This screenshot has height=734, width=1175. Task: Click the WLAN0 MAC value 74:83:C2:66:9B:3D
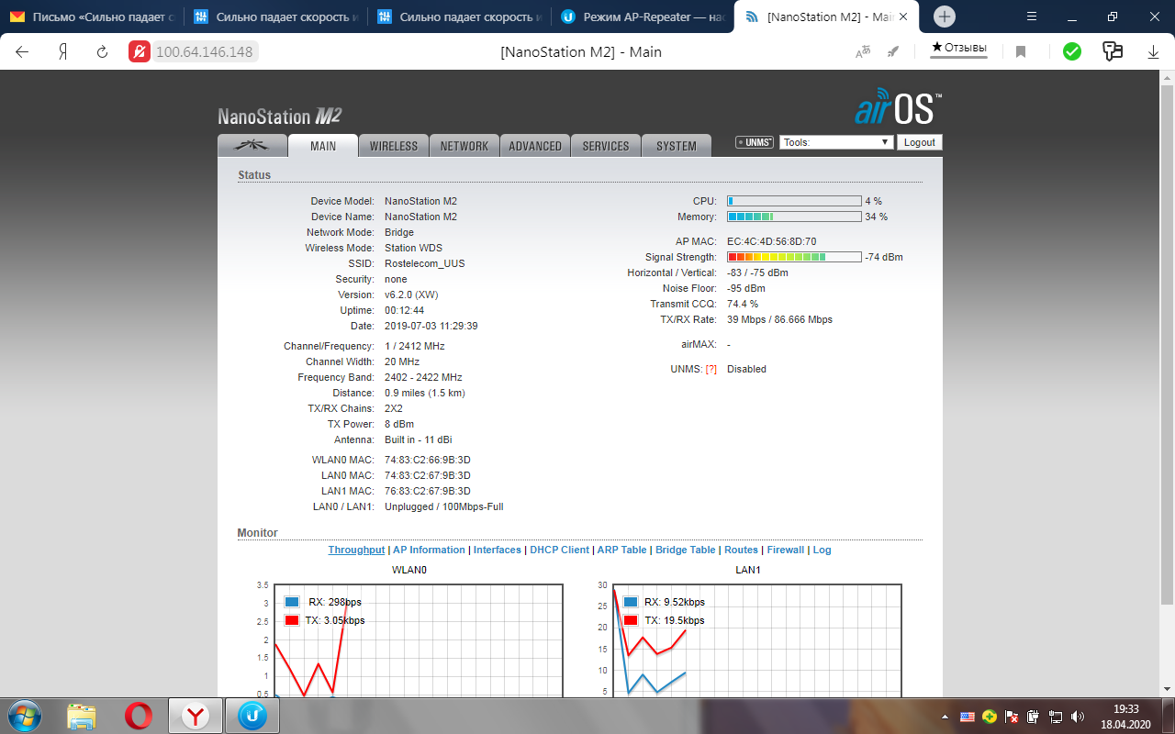428,460
